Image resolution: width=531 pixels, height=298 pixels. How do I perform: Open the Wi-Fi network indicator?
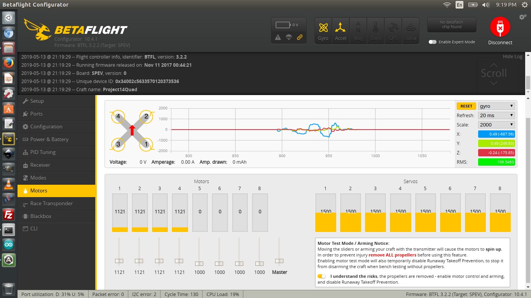click(x=447, y=5)
